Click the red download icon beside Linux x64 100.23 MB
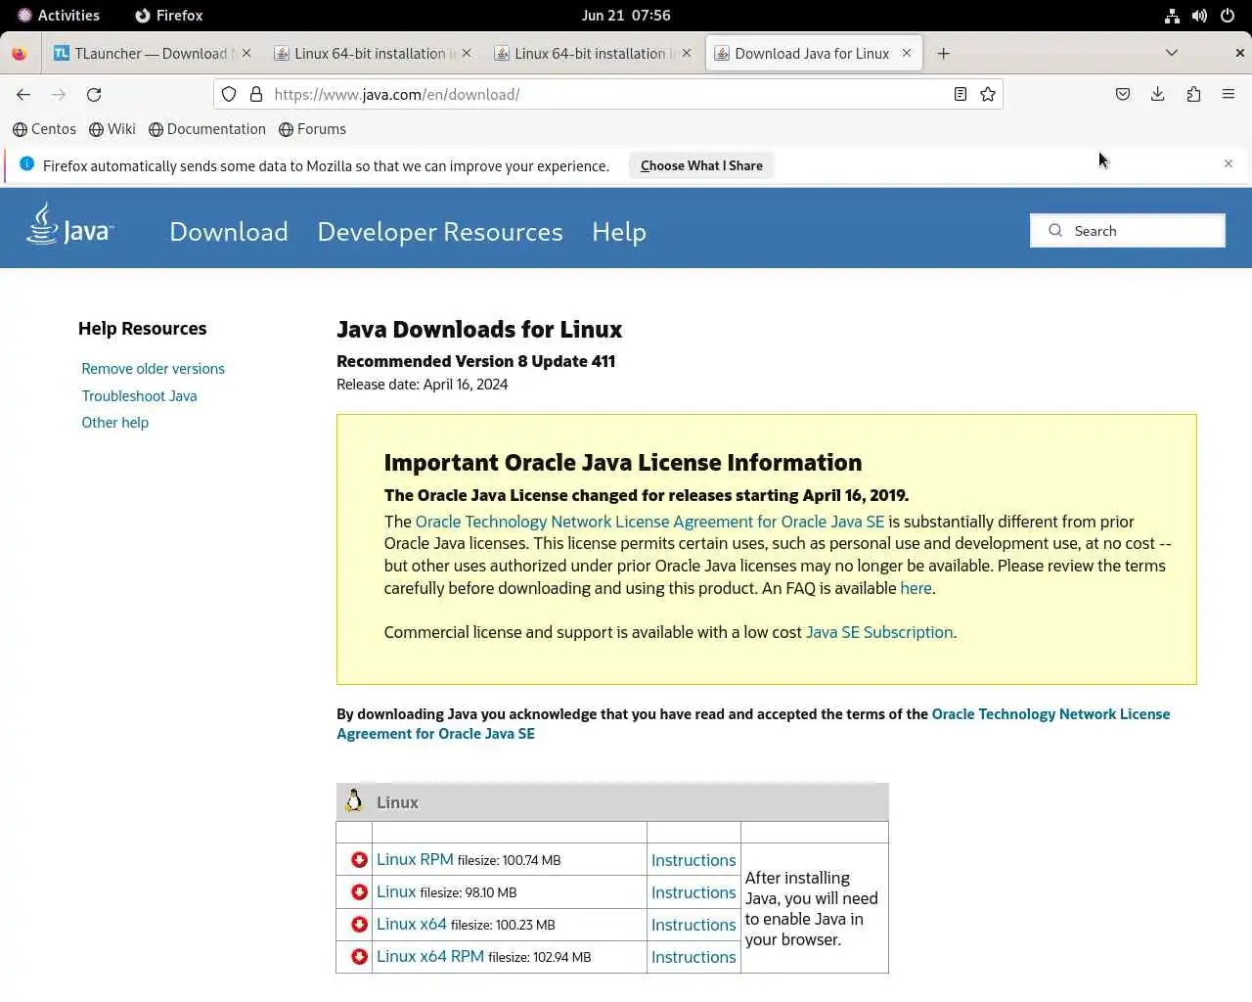Image resolution: width=1252 pixels, height=1002 pixels. pos(359,924)
